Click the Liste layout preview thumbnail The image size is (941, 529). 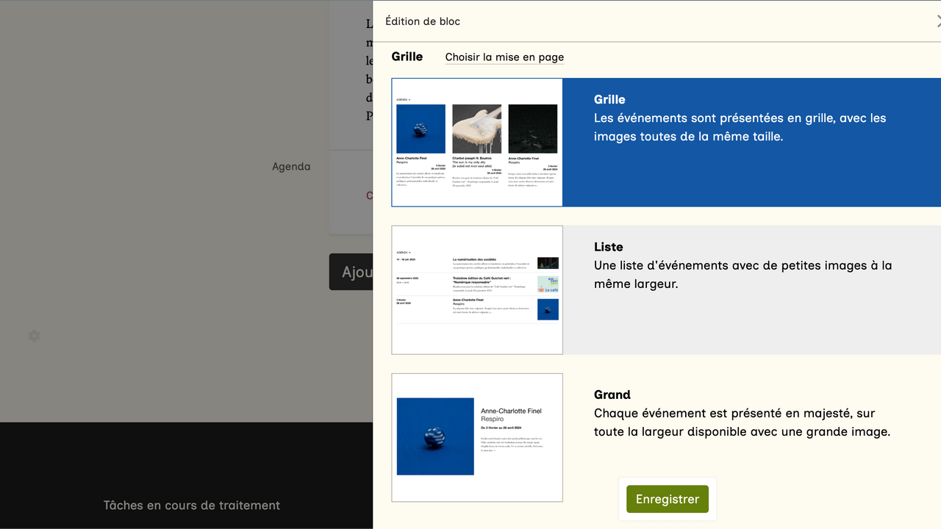[477, 289]
